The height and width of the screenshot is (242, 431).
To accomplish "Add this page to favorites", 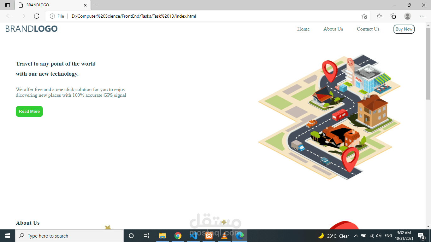I will [x=364, y=16].
